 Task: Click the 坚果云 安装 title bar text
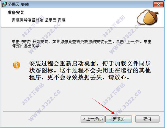(x=18, y=4)
